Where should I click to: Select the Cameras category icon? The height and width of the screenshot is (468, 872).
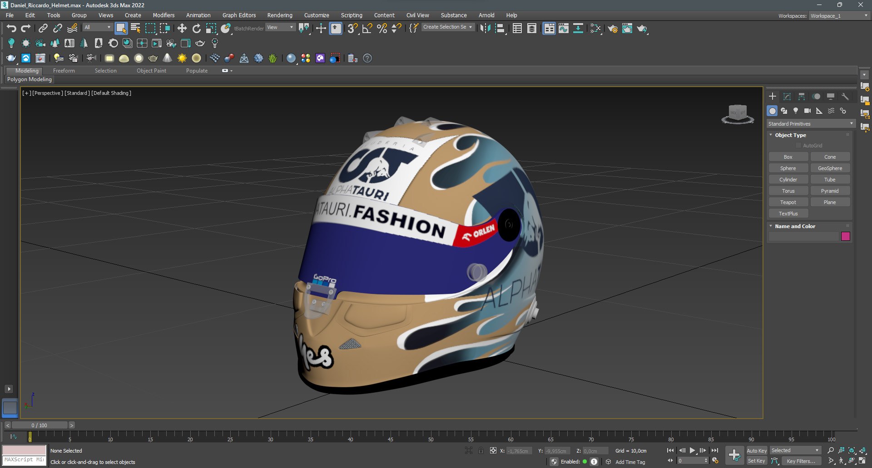[808, 111]
